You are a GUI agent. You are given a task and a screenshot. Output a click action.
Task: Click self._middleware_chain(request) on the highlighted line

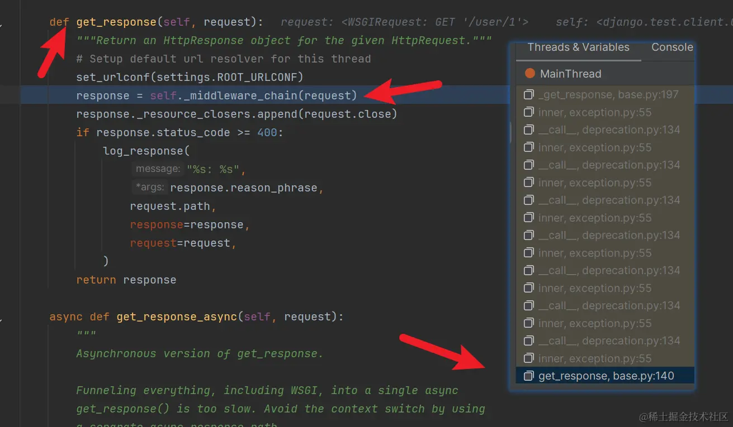[253, 95]
